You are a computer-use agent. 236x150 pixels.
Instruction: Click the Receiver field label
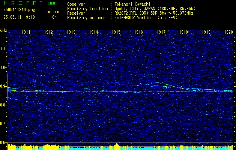(x=76, y=13)
